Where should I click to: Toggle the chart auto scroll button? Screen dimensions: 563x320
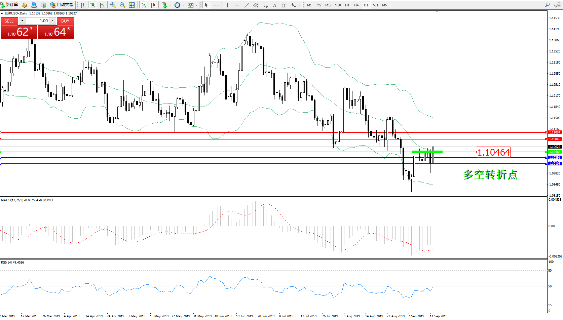pos(144,5)
